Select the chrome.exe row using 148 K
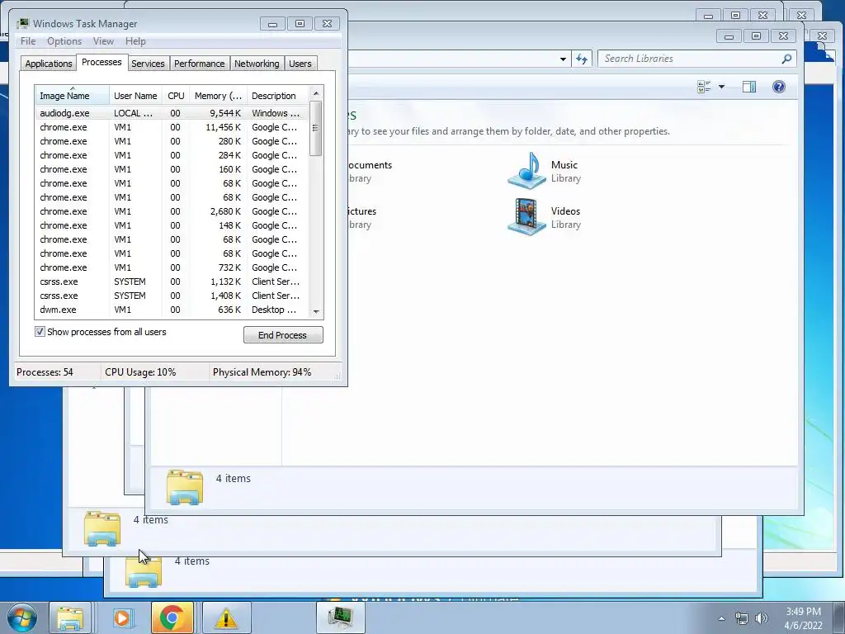 tap(172, 225)
